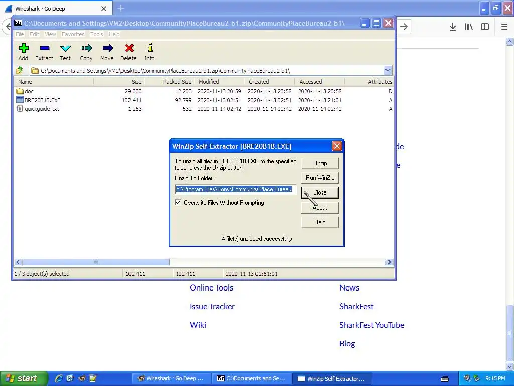This screenshot has width=514, height=386.
Task: Click the Run WinZip button
Action: pyautogui.click(x=320, y=178)
